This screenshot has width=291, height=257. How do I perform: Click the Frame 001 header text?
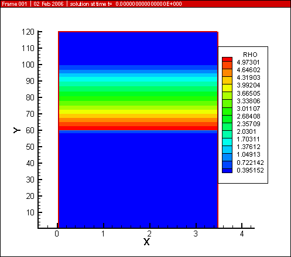point(14,4)
